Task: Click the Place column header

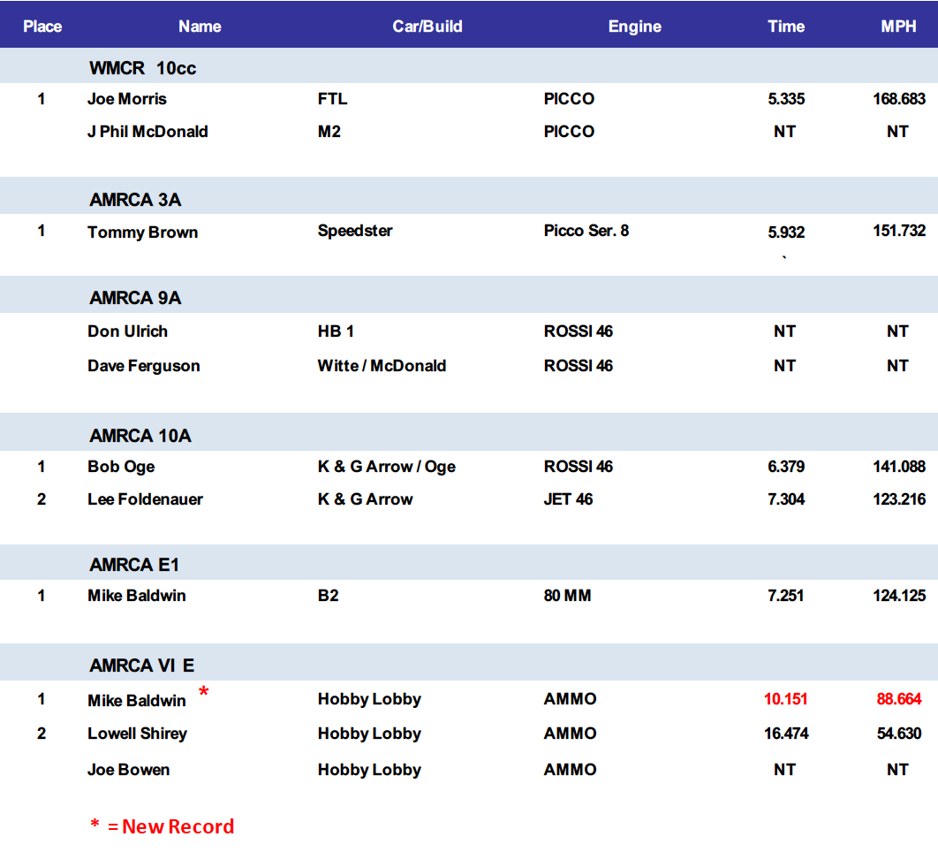Action: pyautogui.click(x=42, y=27)
